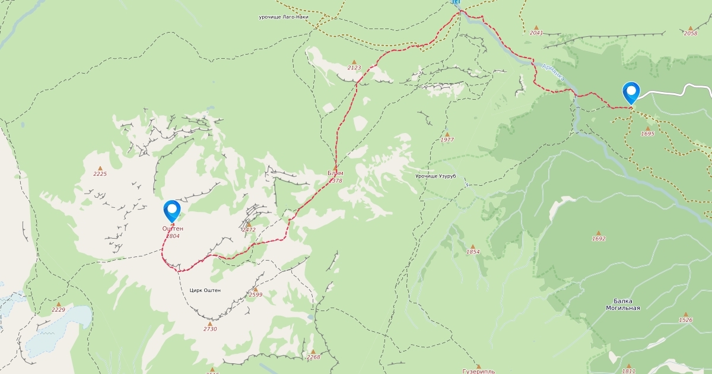712x374 pixels.
Task: Select the Балка Могильная label
Action: click(x=622, y=305)
